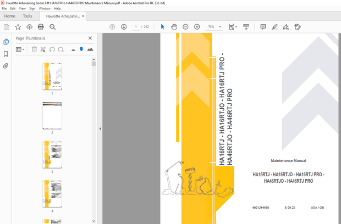Image resolution: width=341 pixels, height=224 pixels.
Task: Zoom out with the minus button
Action: pos(185,27)
